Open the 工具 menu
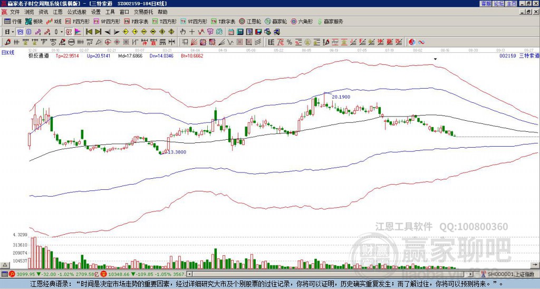 (110, 12)
